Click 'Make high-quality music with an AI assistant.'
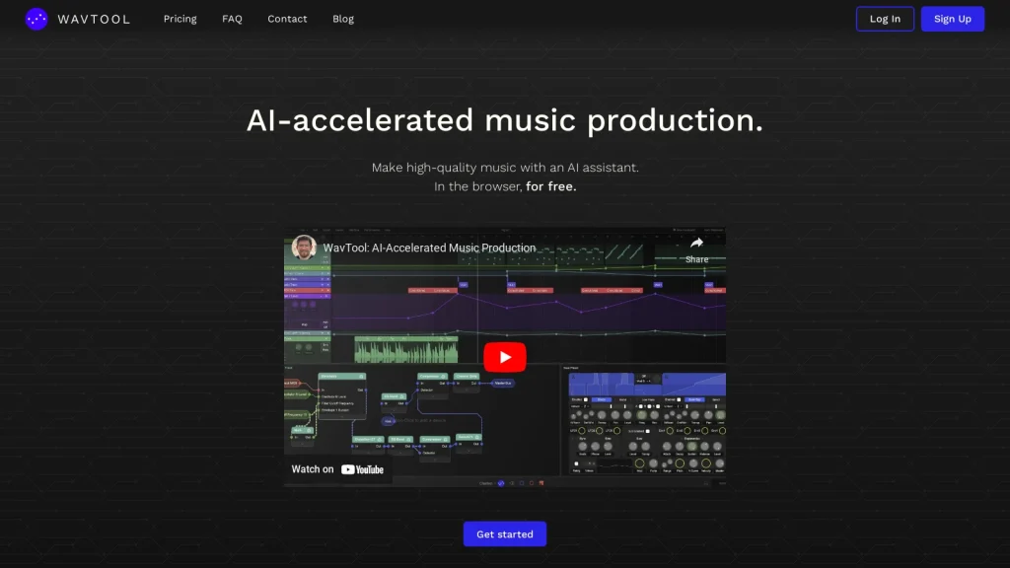Image resolution: width=1010 pixels, height=568 pixels. coord(505,168)
